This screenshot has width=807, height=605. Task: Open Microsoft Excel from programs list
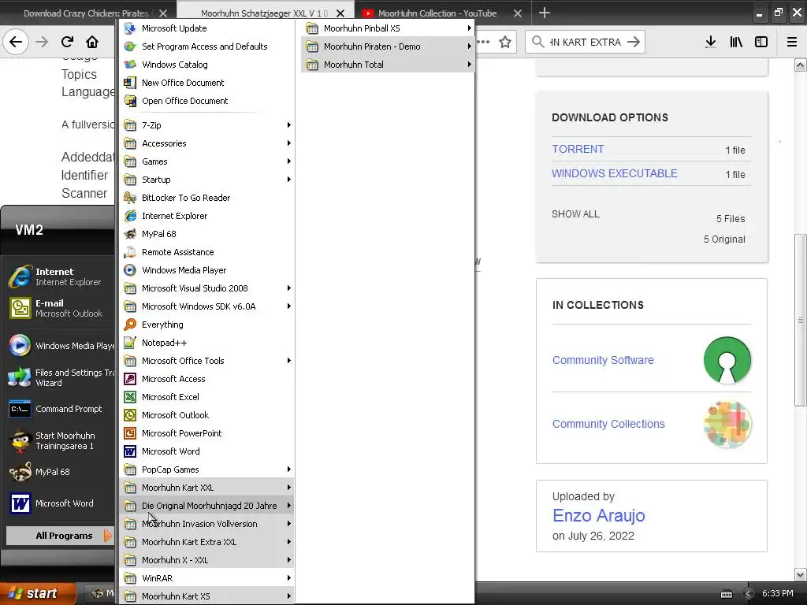pyautogui.click(x=206, y=397)
